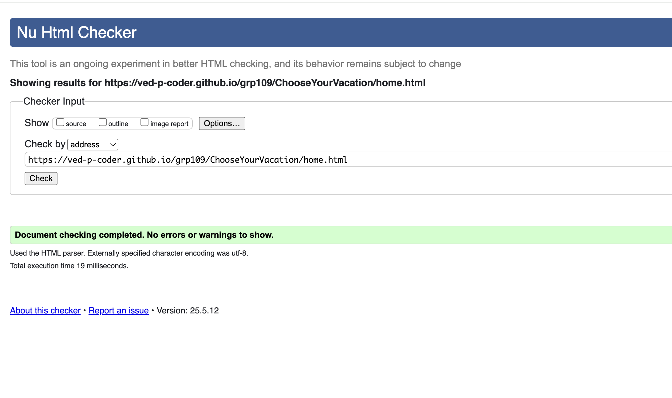Click the 'No errors or warnings' success message
This screenshot has height=398, width=672.
[x=341, y=235]
